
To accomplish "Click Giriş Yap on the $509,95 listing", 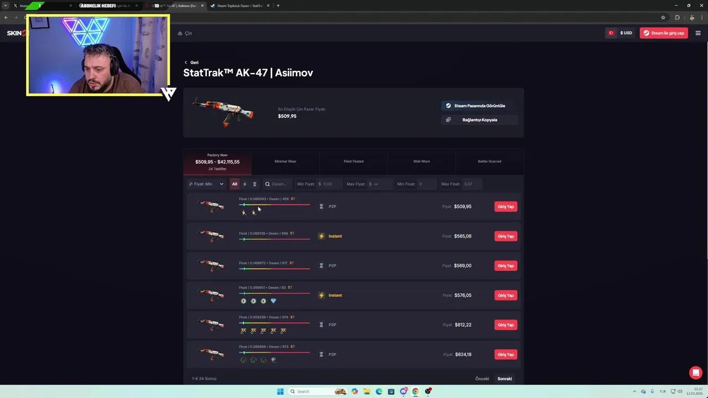I will pos(506,207).
